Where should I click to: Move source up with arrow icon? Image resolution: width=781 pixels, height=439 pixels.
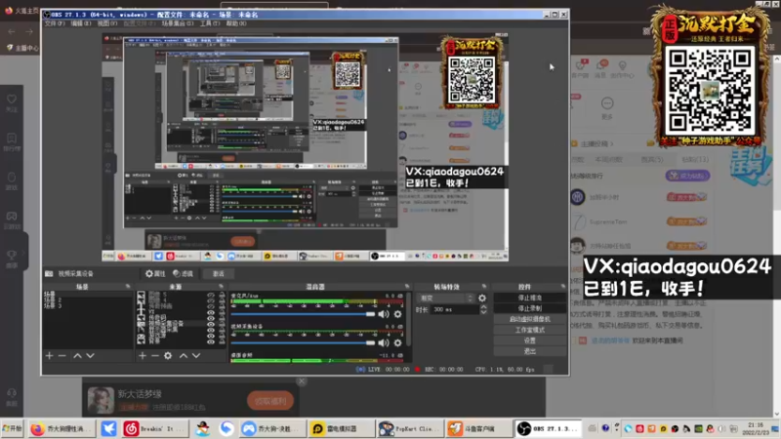click(x=184, y=356)
